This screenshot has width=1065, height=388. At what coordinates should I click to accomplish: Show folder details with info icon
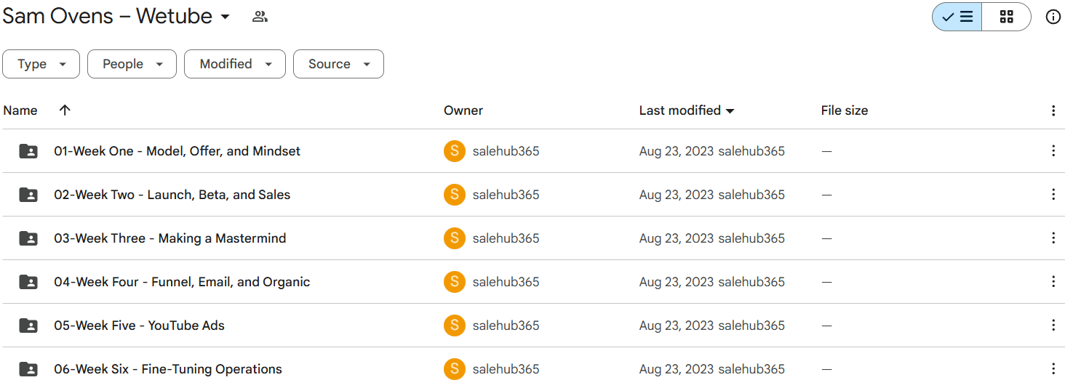pyautogui.click(x=1053, y=17)
